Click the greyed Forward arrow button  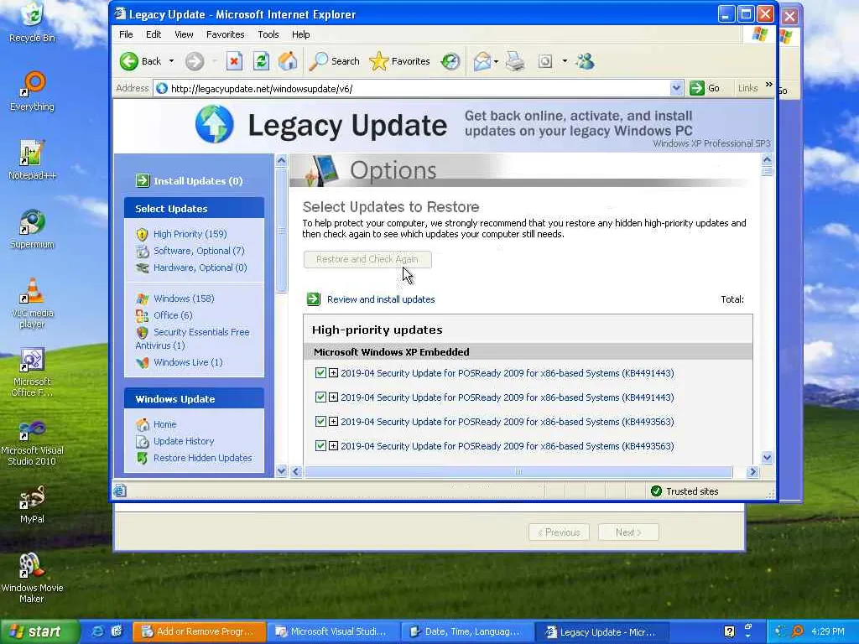[195, 61]
